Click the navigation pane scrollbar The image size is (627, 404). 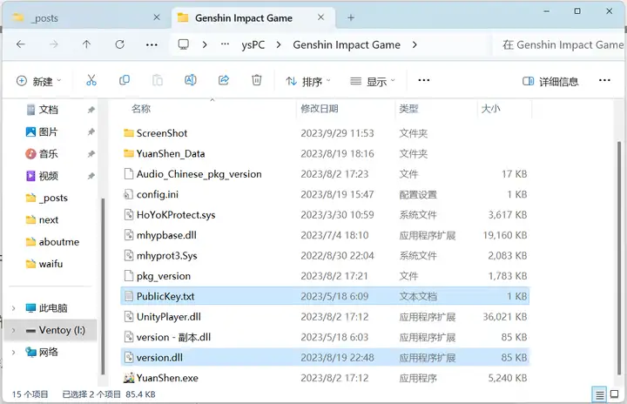103,286
